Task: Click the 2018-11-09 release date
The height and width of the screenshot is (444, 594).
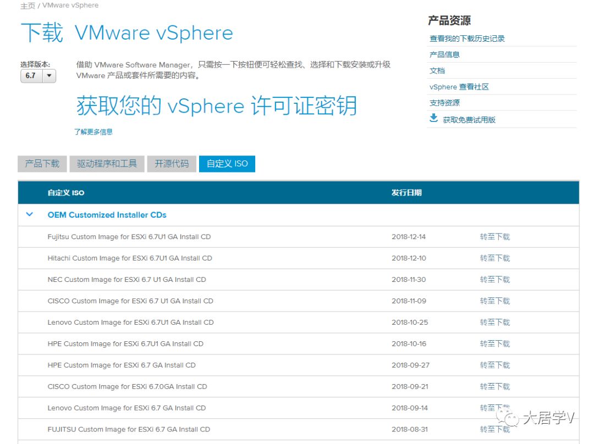Action: point(408,301)
